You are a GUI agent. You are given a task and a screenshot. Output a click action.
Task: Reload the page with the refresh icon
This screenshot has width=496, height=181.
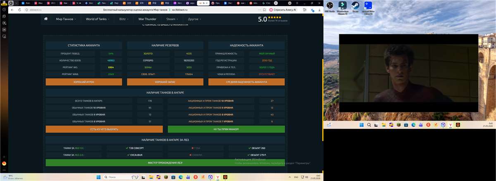19,9
